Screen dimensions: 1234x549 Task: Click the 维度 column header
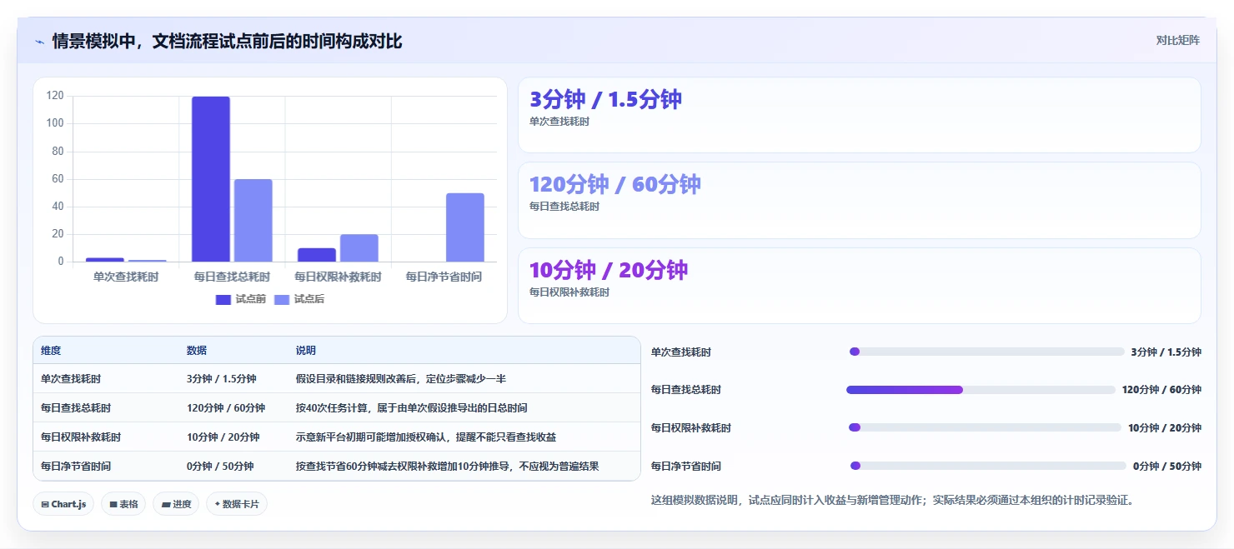(x=51, y=351)
